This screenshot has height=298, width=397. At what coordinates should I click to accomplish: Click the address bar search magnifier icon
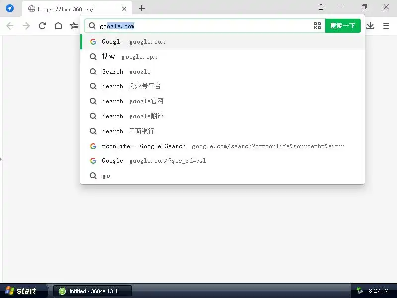tap(92, 26)
